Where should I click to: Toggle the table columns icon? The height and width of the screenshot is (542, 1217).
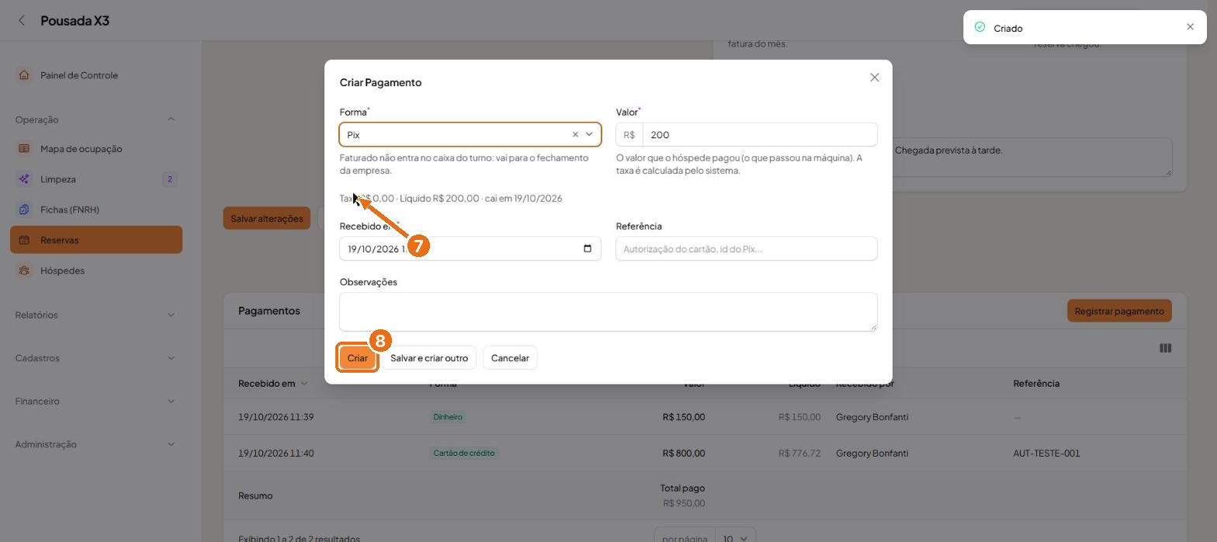click(x=1165, y=348)
